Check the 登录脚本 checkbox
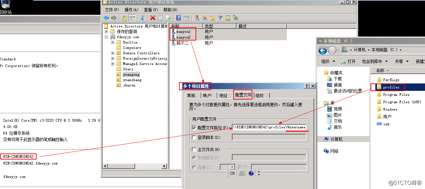The height and width of the screenshot is (189, 425). (194, 137)
